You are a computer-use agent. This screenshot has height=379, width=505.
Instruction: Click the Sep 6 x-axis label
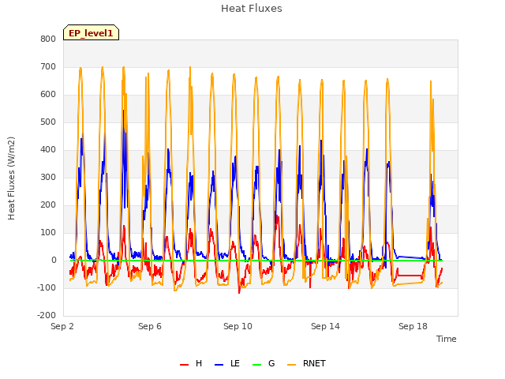(150, 326)
